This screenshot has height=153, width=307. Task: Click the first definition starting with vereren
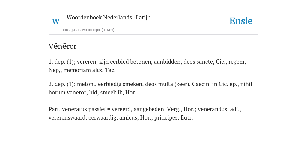click(x=147, y=66)
